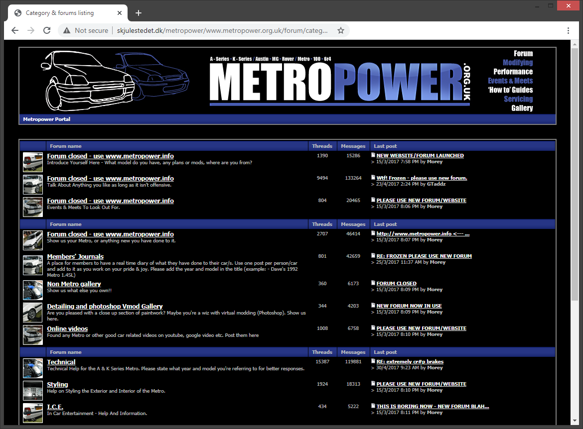Open RE: FROZEN PLEASE USE NEW FORUM post
Image resolution: width=583 pixels, height=429 pixels.
(x=424, y=256)
